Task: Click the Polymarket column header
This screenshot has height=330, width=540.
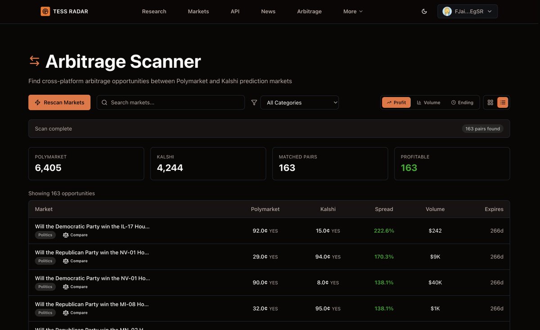Action: point(265,209)
